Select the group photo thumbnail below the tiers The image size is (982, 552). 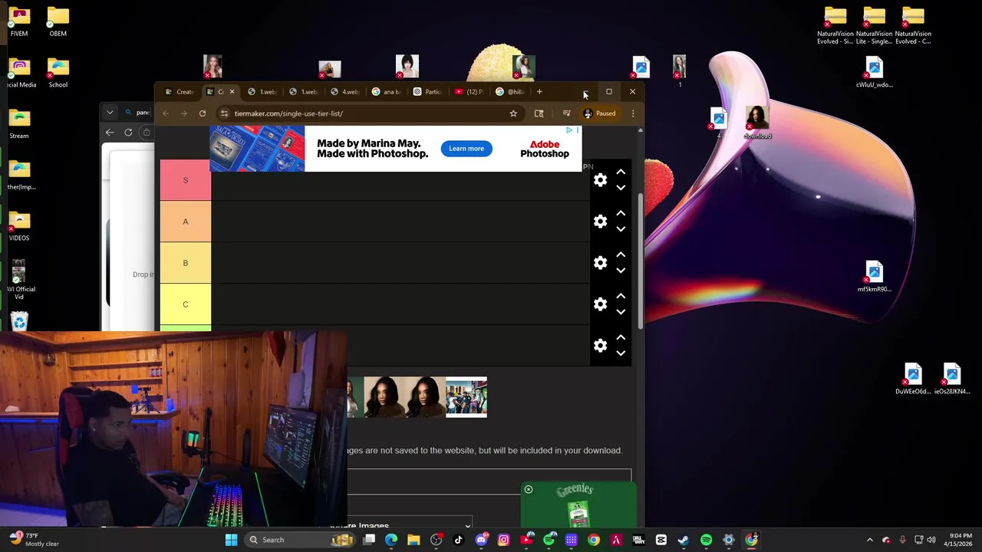tap(466, 397)
